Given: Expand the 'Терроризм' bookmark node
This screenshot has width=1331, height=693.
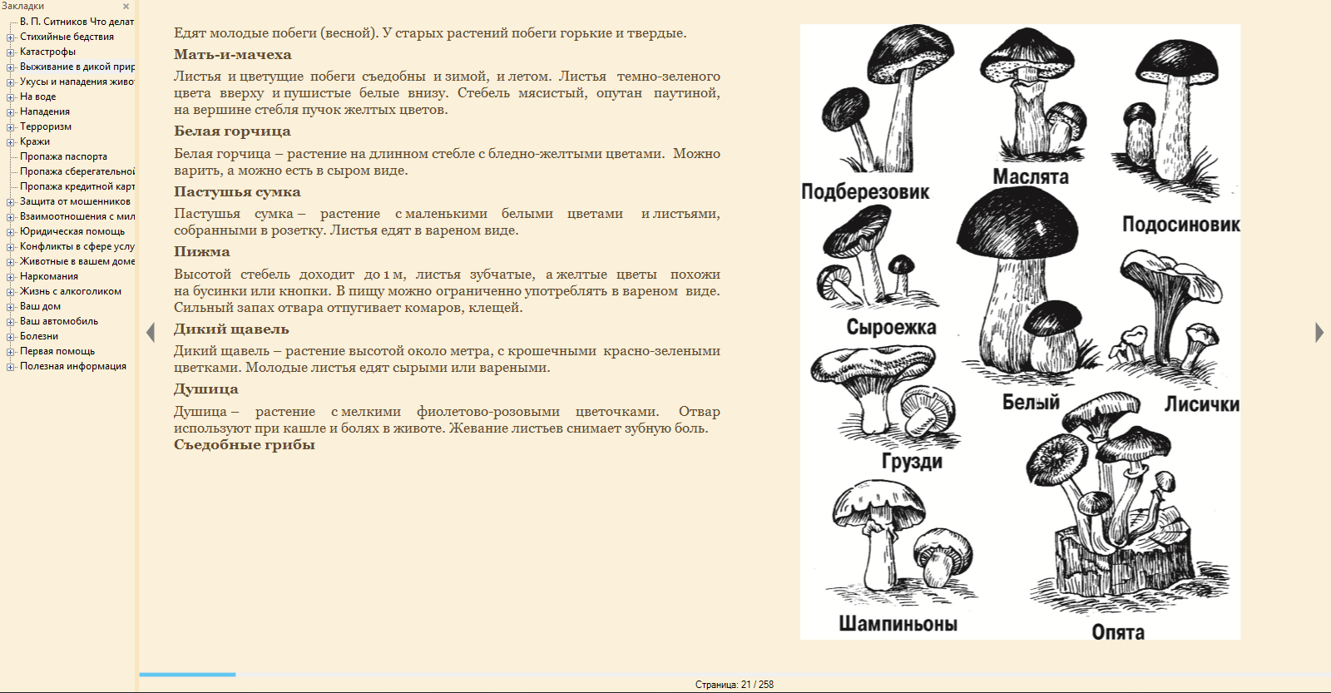Looking at the screenshot, I should 10,126.
